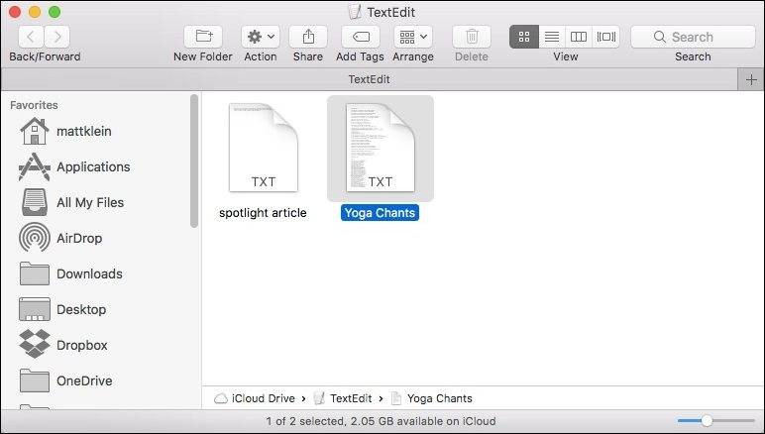This screenshot has height=434, width=765.
Task: Select the spotlight article file icon
Action: click(264, 148)
